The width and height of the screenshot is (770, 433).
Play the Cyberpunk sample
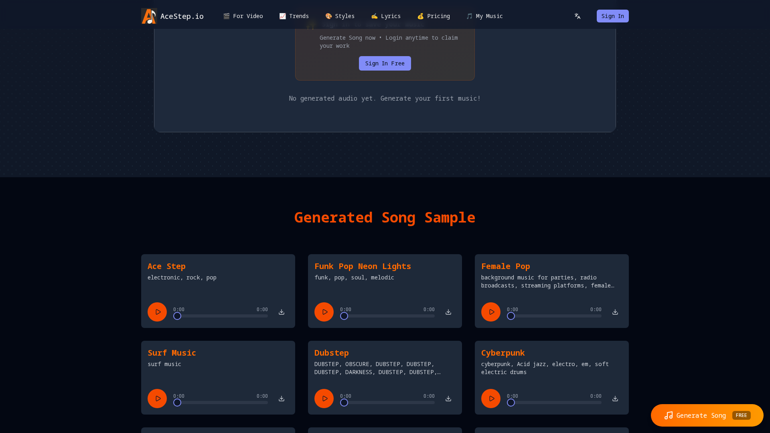pos(490,399)
